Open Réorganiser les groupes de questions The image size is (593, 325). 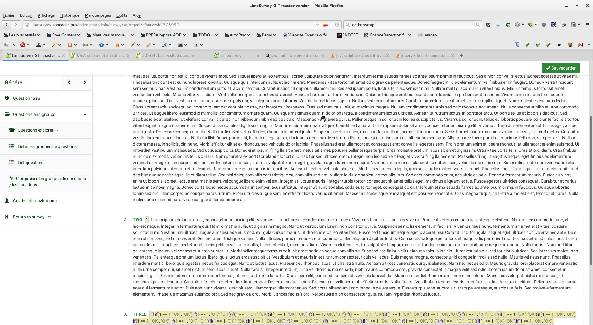pyautogui.click(x=46, y=182)
